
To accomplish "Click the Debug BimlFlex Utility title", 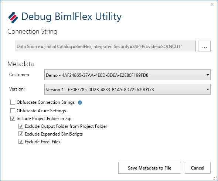I will pos(71,17).
